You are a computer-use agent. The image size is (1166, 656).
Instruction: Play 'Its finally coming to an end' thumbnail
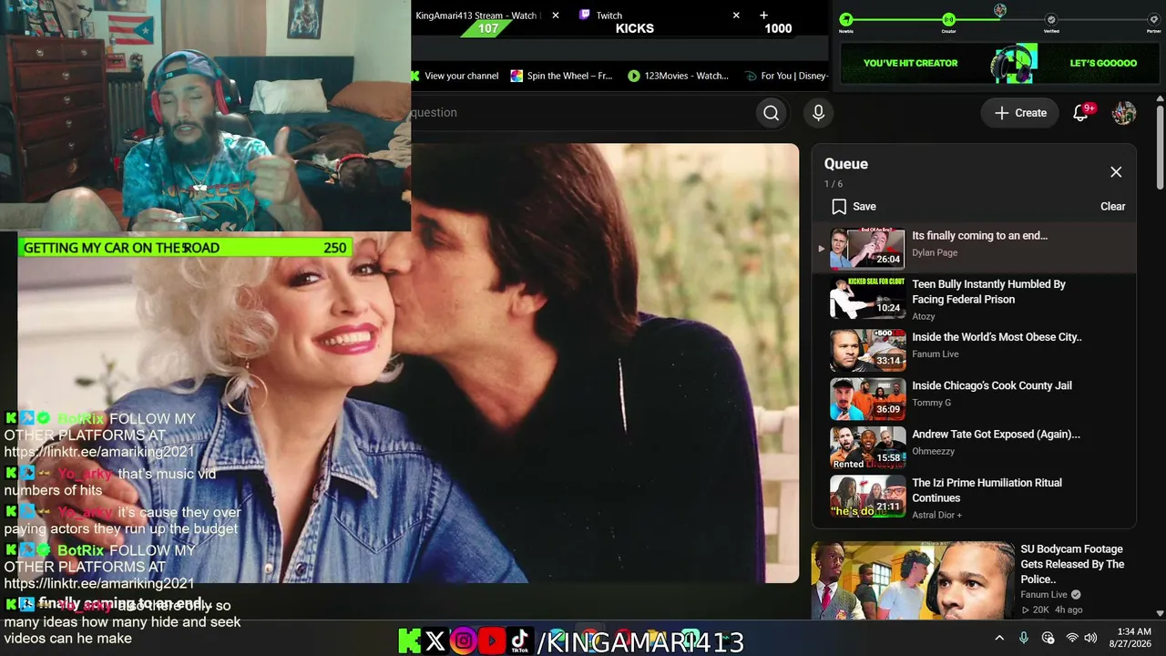(867, 249)
